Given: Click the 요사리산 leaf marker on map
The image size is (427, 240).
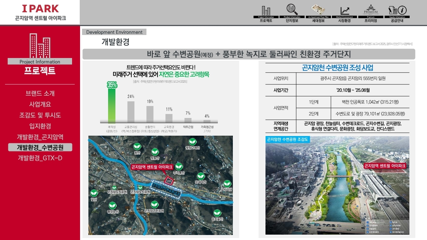Looking at the screenshot, I should click(x=227, y=184).
